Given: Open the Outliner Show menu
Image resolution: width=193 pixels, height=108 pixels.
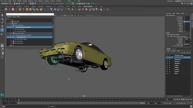Looking at the screenshot, I should click(x=14, y=17).
